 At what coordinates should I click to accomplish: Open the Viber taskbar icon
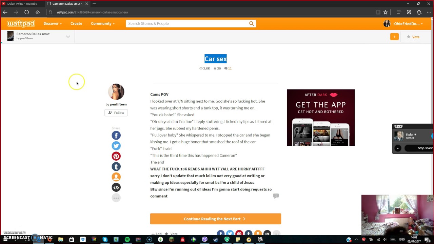pyautogui.click(x=205, y=240)
